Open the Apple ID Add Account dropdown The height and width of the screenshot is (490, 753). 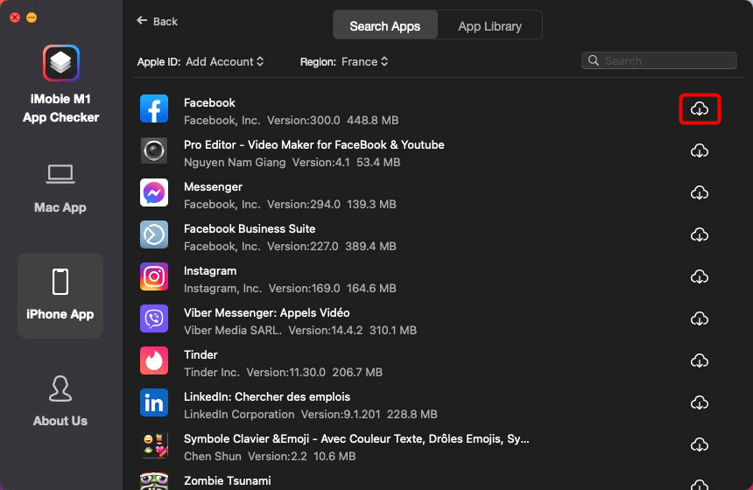point(225,61)
